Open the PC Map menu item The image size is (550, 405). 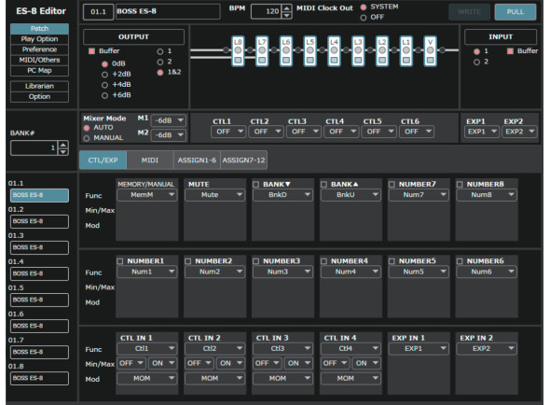pos(40,71)
